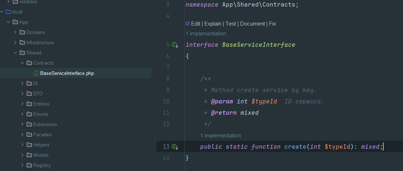The width and height of the screenshot is (403, 171).
Task: Expand the Helpers folder chevron
Action: click(x=22, y=145)
